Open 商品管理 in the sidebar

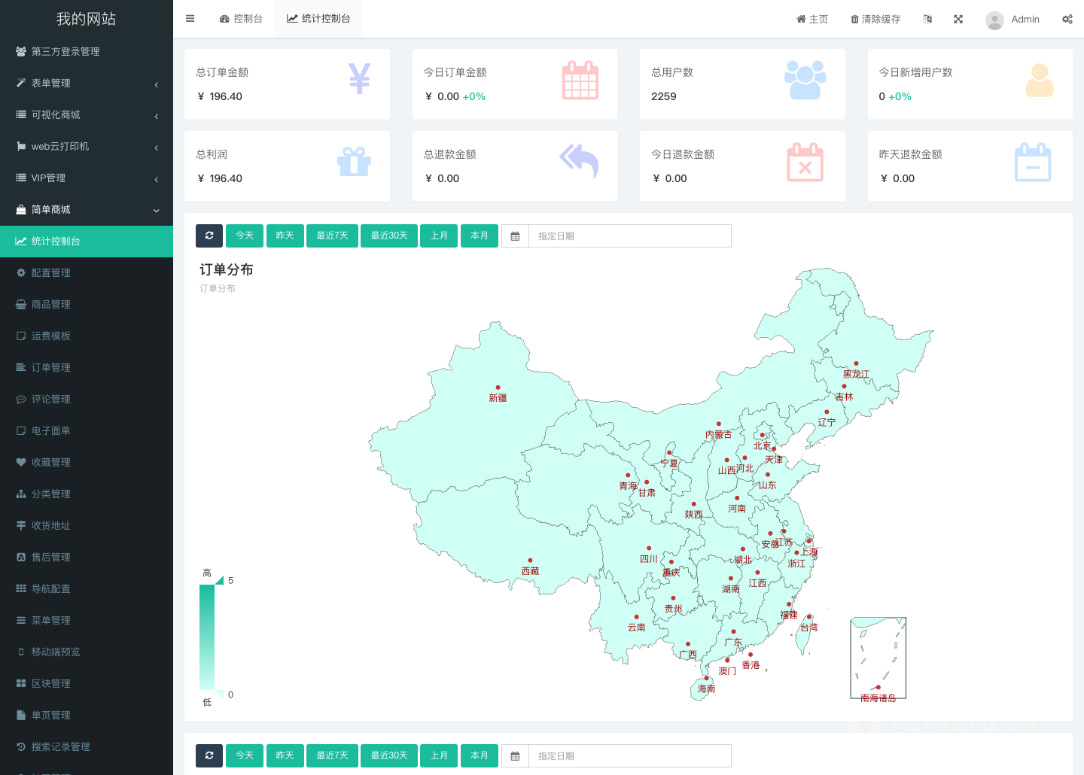[x=51, y=305]
